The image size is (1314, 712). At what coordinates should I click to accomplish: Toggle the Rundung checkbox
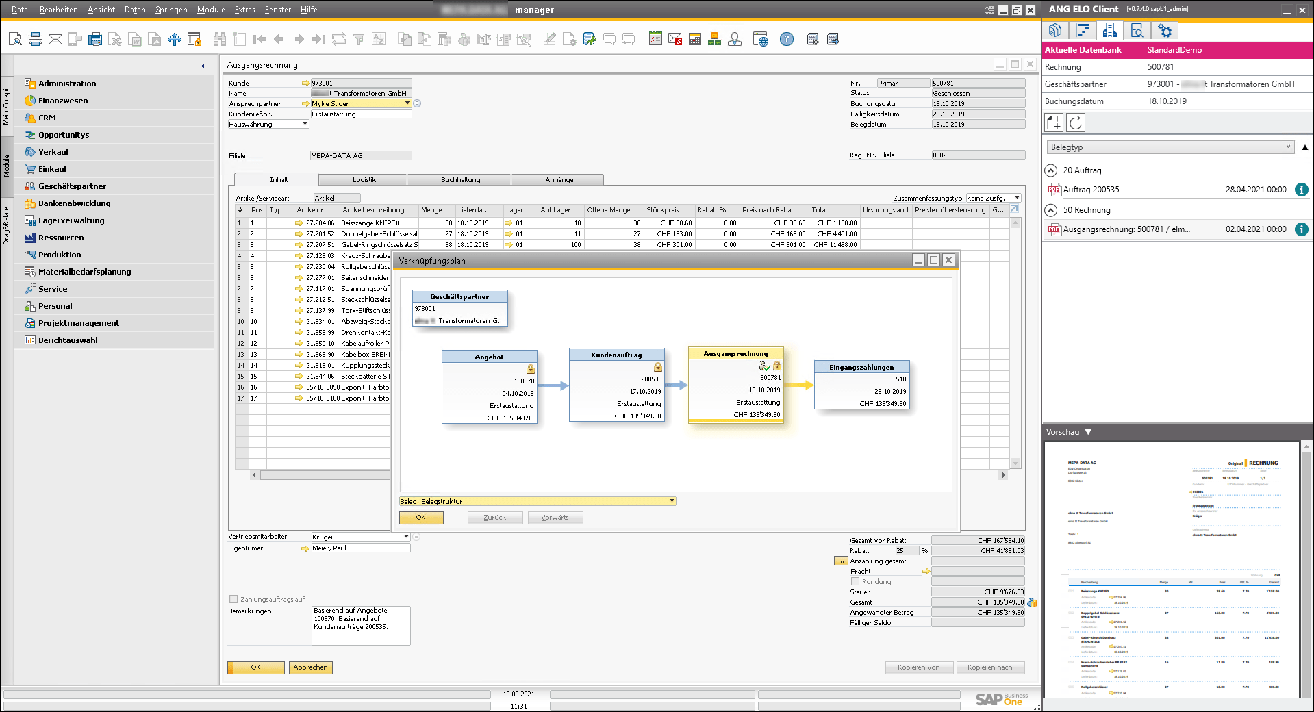pos(855,581)
